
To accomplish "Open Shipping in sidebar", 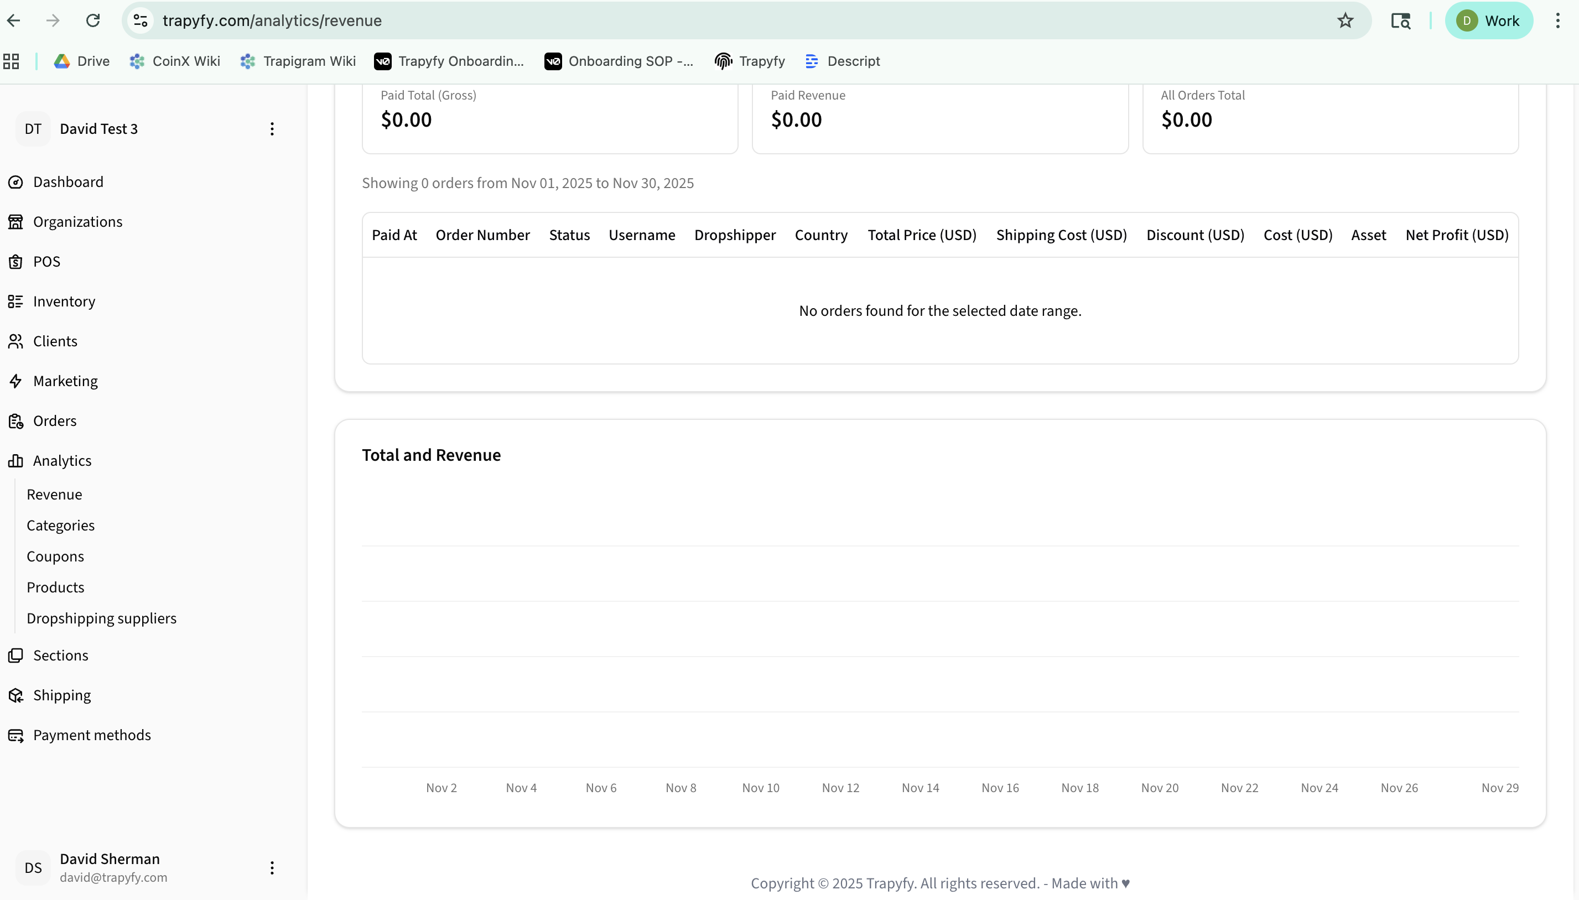I will click(62, 695).
